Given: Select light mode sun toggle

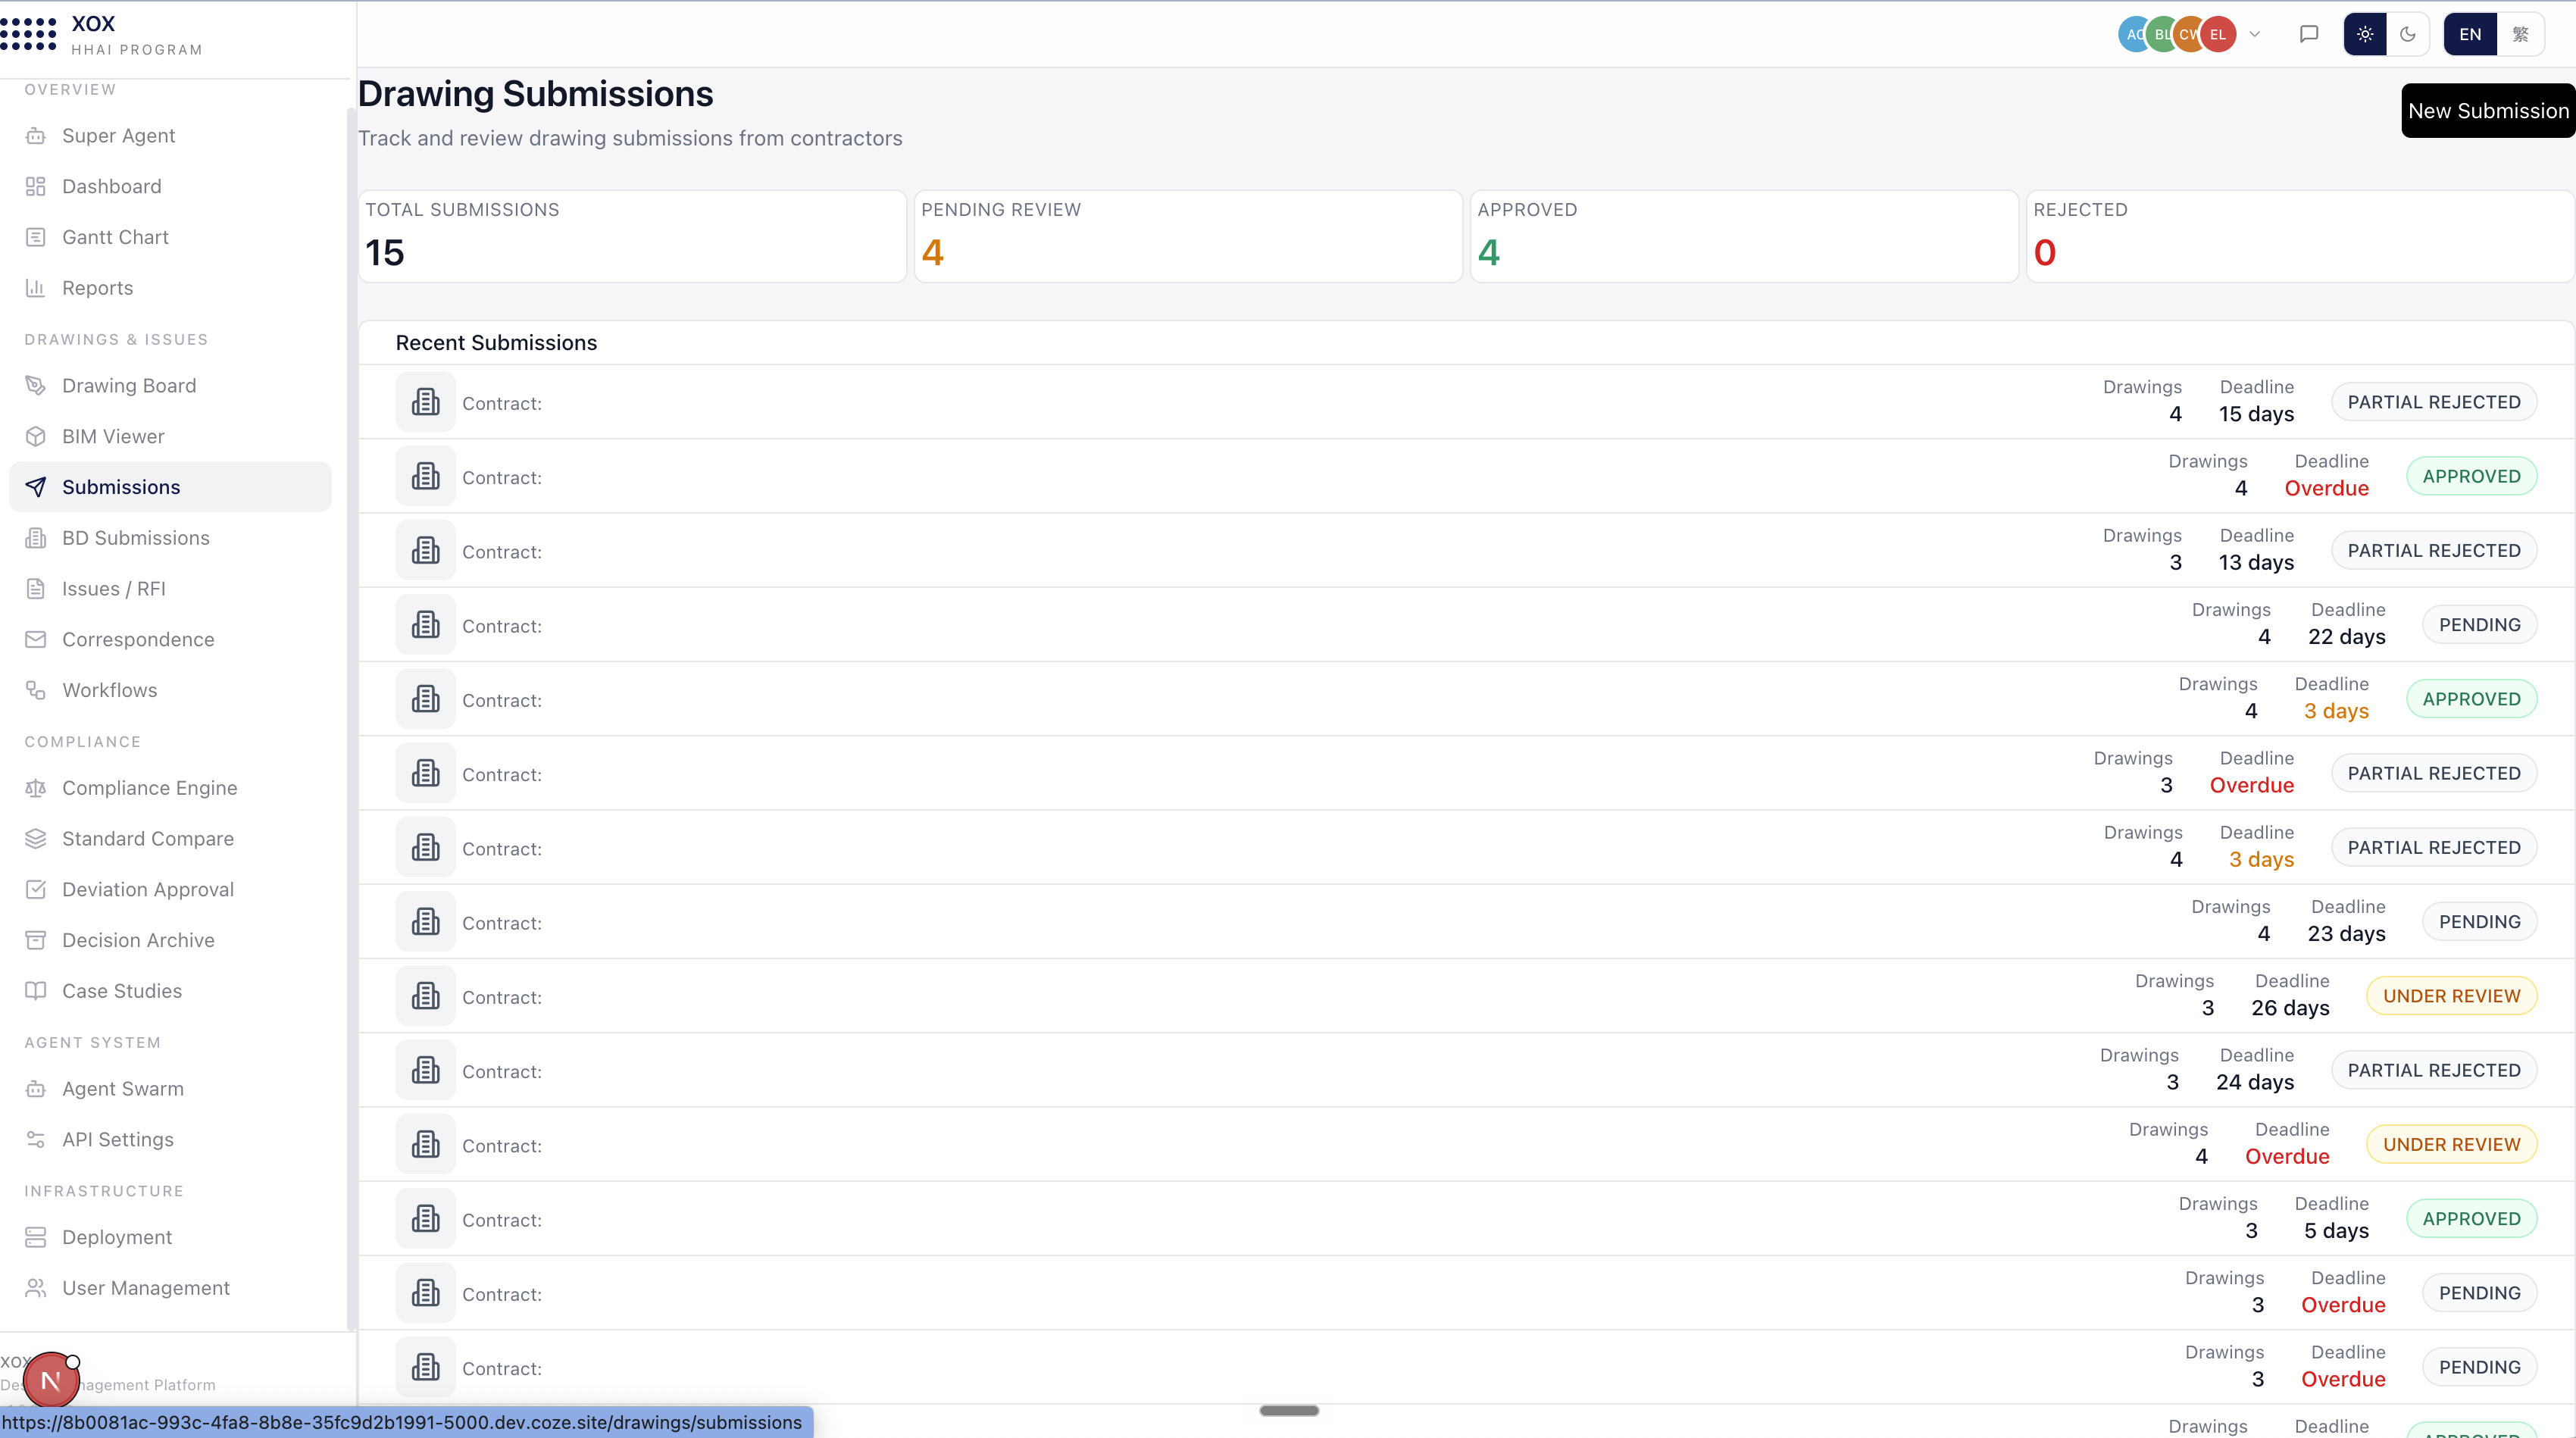Looking at the screenshot, I should point(2365,34).
